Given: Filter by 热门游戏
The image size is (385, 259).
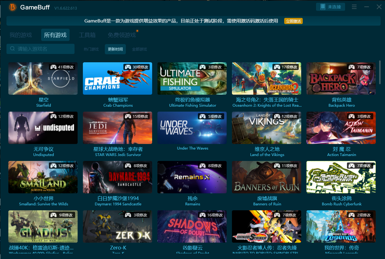Looking at the screenshot, I should 91,49.
